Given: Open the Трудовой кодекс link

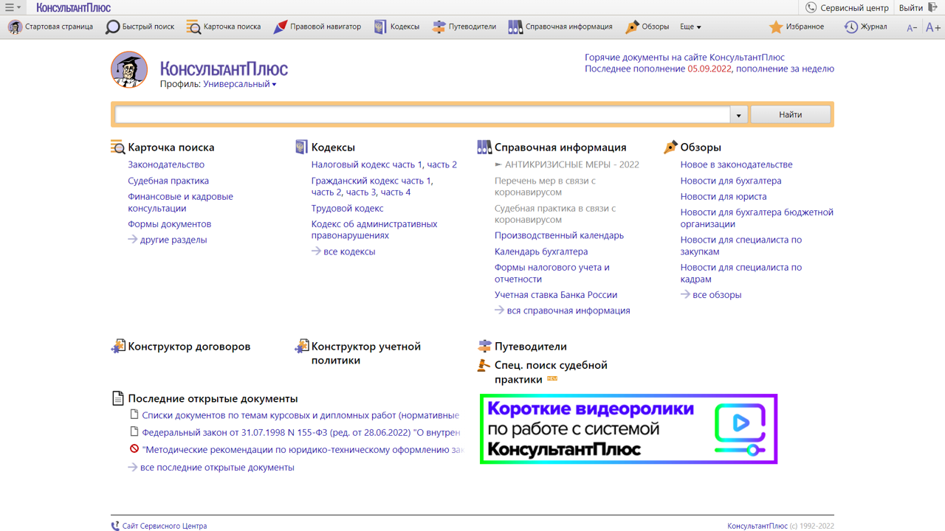Looking at the screenshot, I should [x=347, y=208].
